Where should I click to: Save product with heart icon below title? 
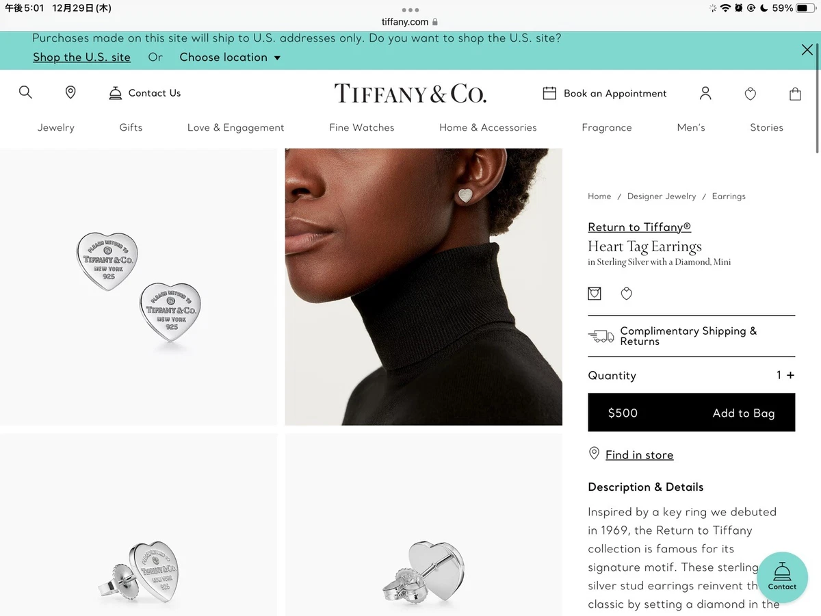pyautogui.click(x=627, y=294)
